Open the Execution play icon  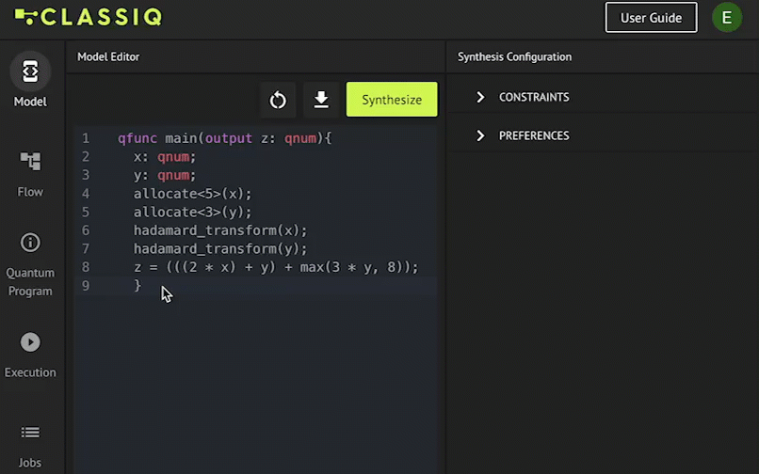coord(30,342)
